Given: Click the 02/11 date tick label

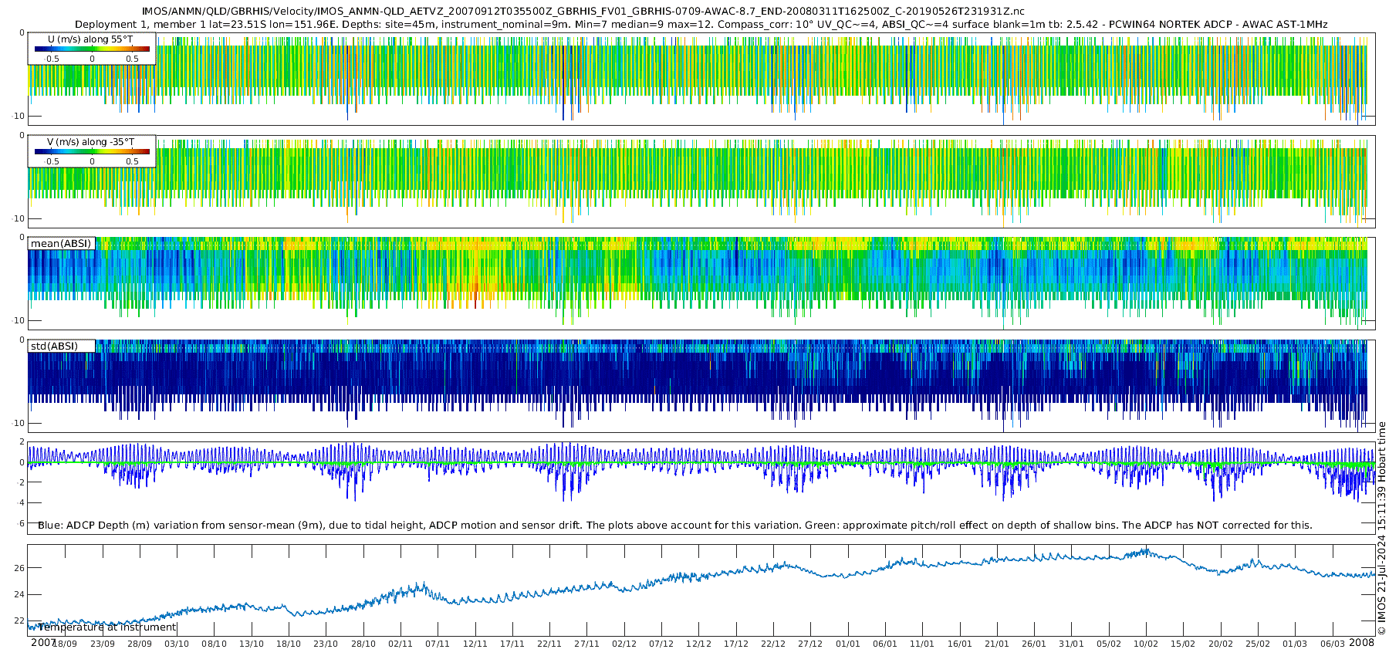Looking at the screenshot, I should click(400, 644).
